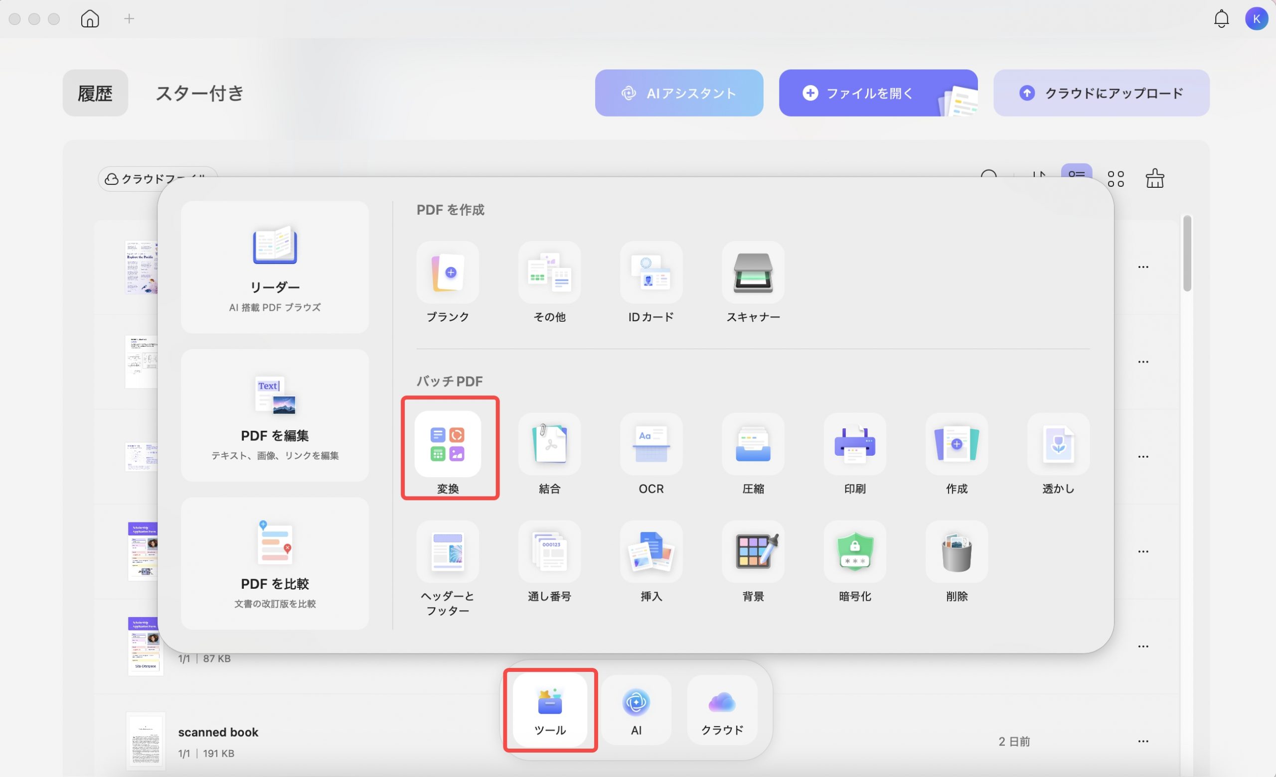
Task: Go to the home icon
Action: (90, 18)
